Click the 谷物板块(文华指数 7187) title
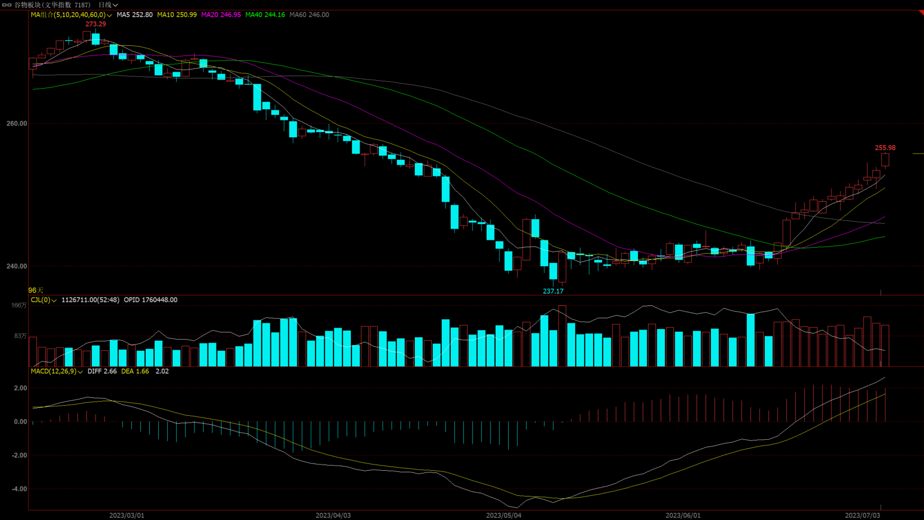Image resolution: width=924 pixels, height=520 pixels. [52, 4]
